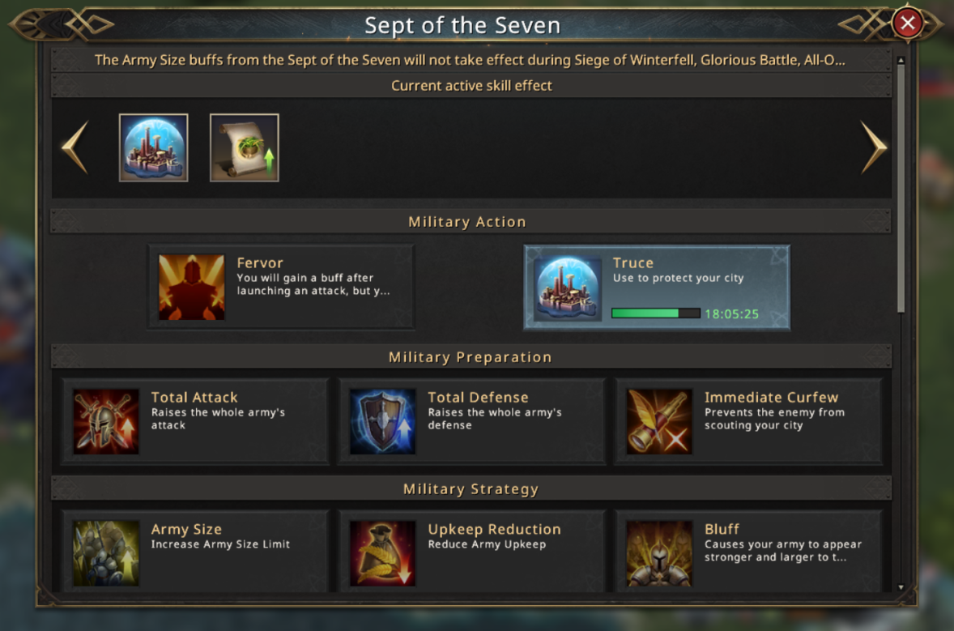
Task: Click the Truce cooldown progress bar
Action: coord(656,313)
